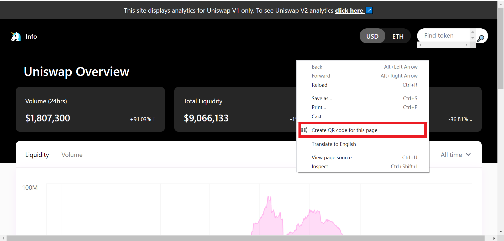
Task: Open View page source from context menu
Action: 332,157
